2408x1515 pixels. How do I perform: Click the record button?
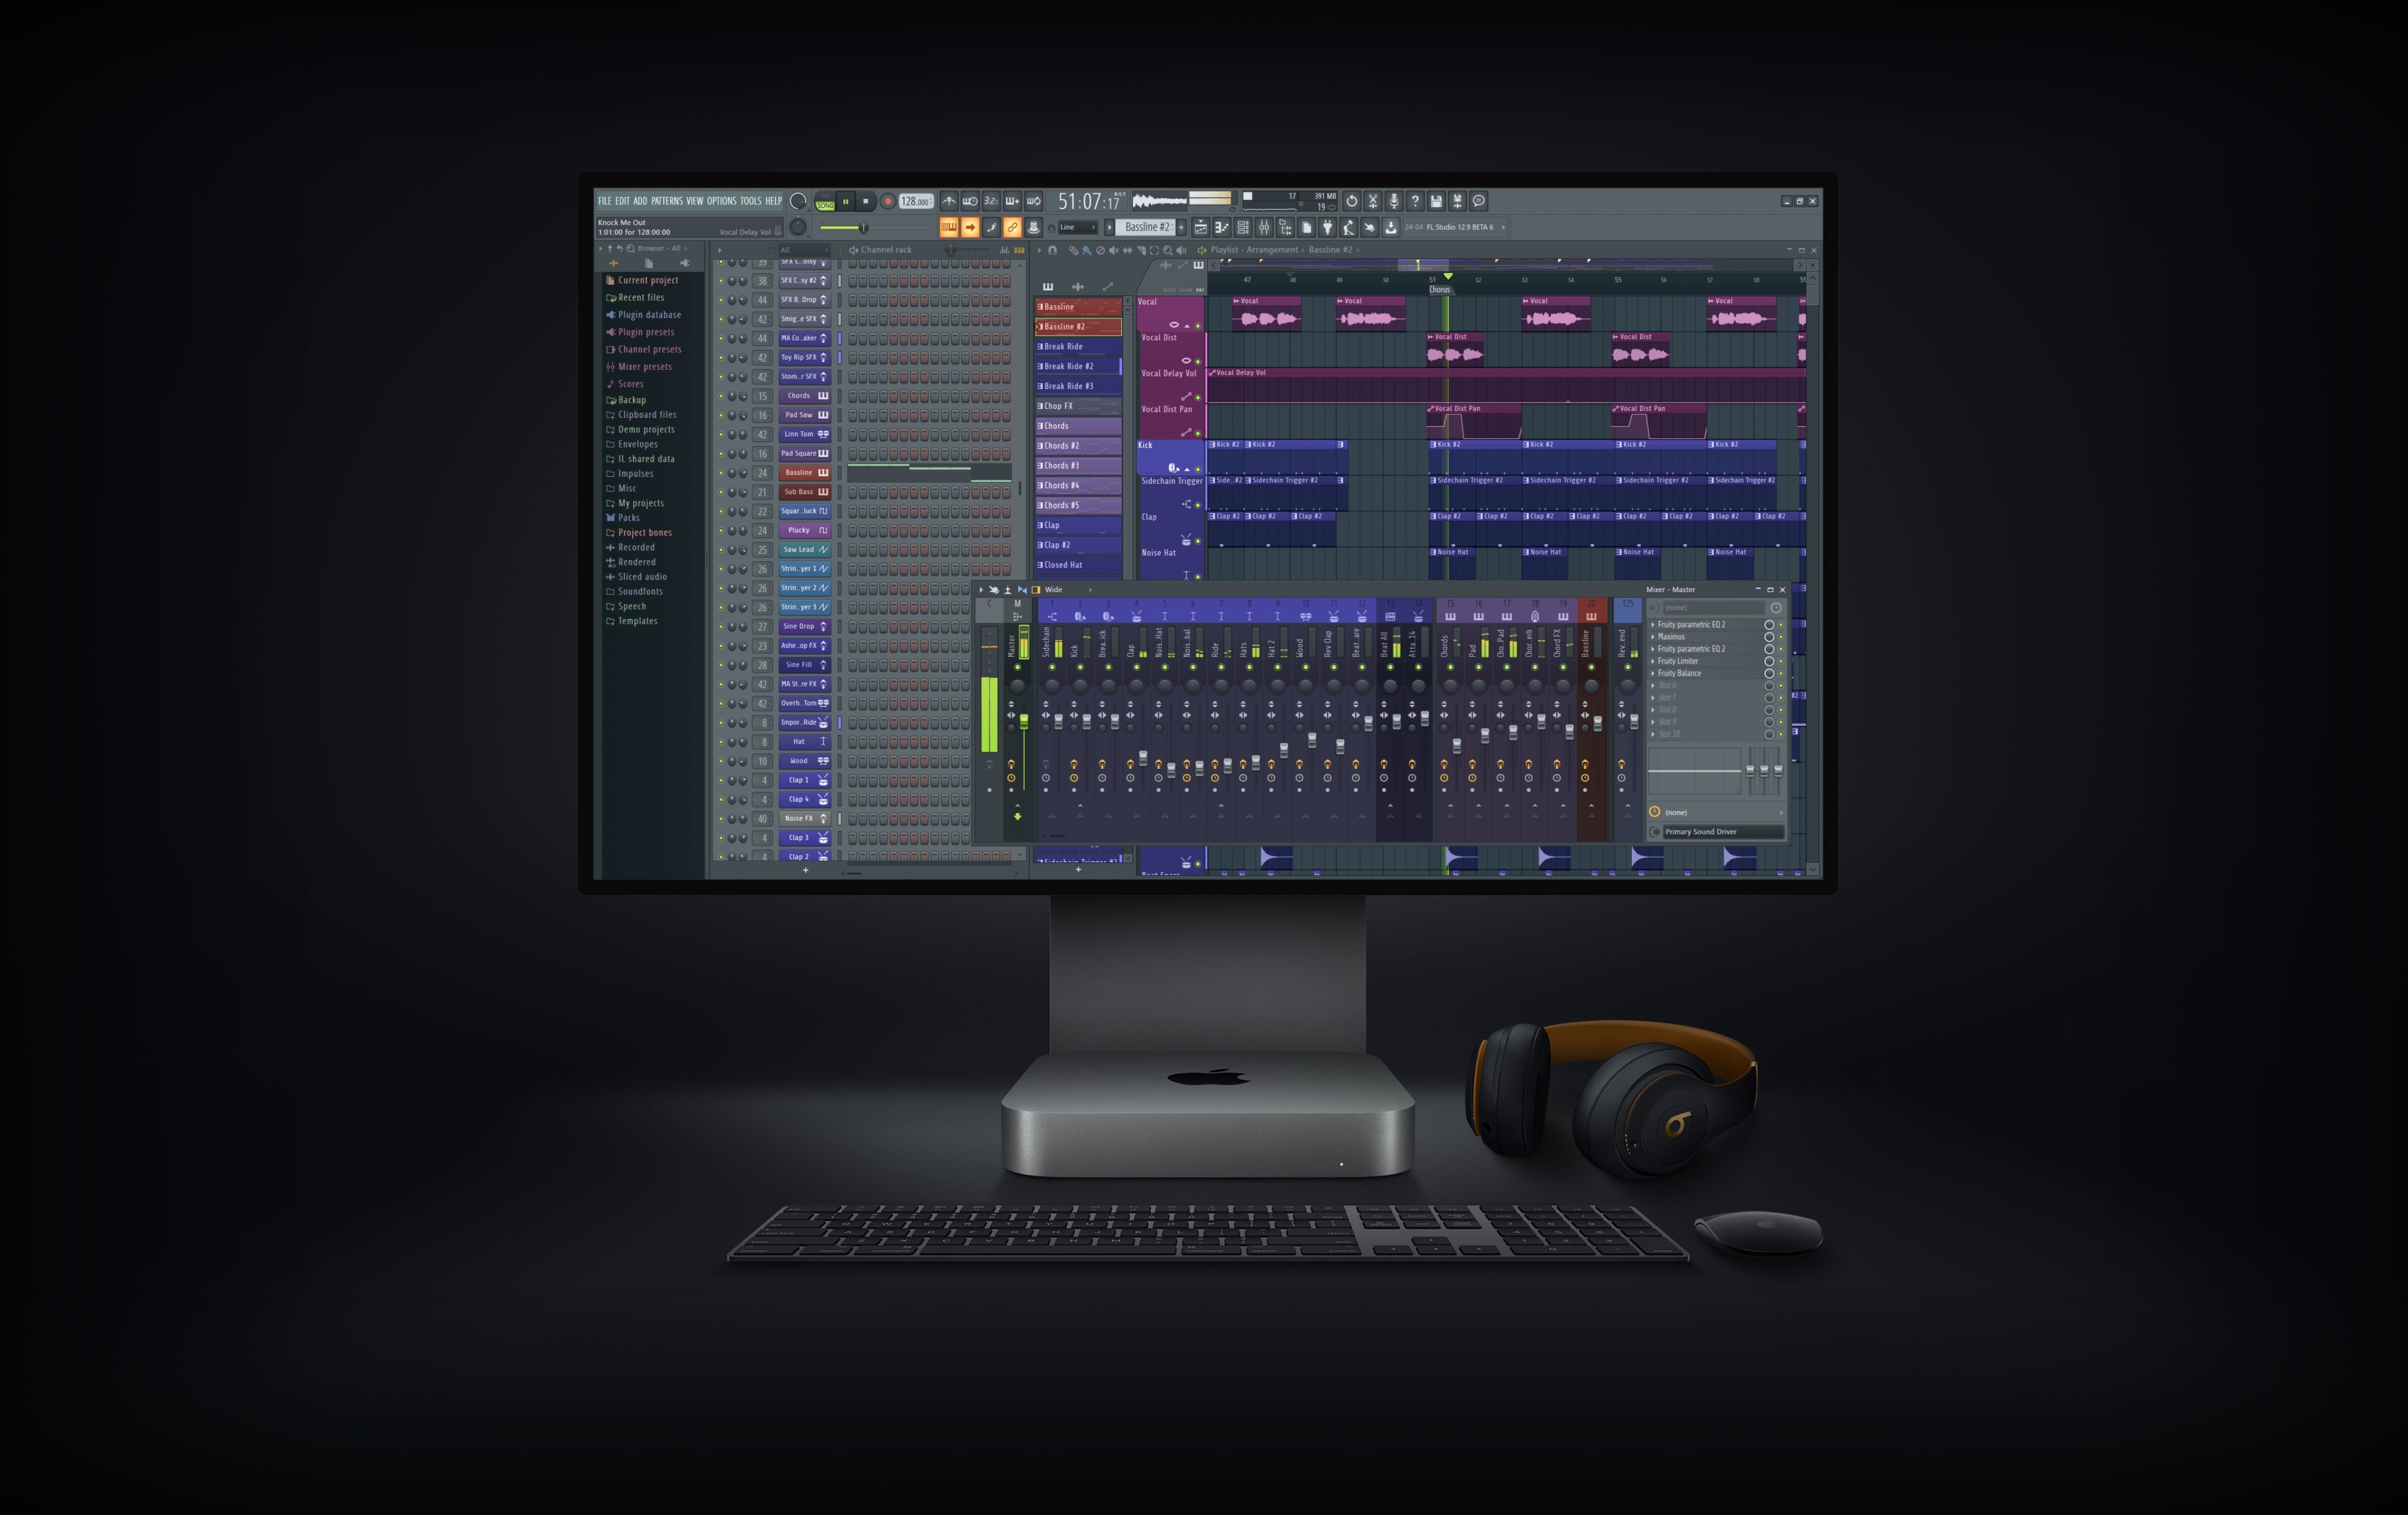(887, 201)
